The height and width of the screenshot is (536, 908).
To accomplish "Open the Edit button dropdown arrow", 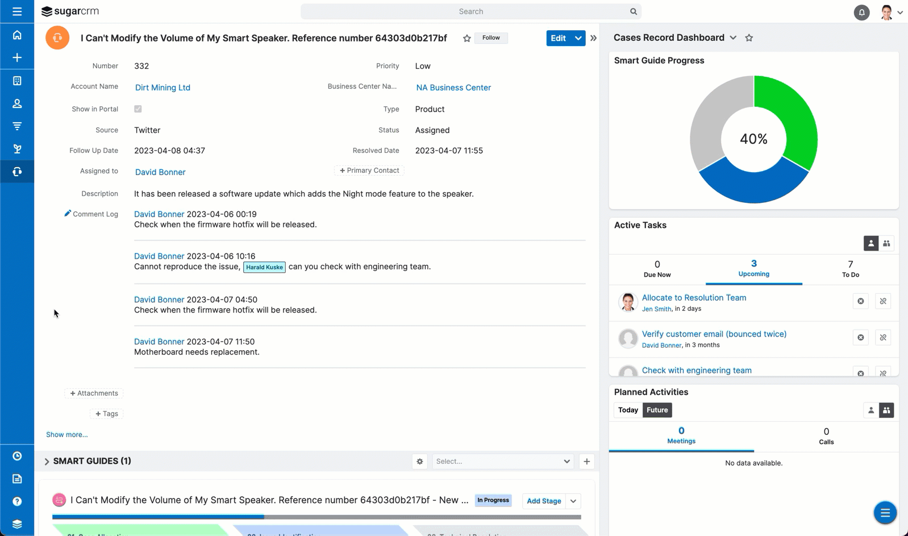I will tap(578, 38).
